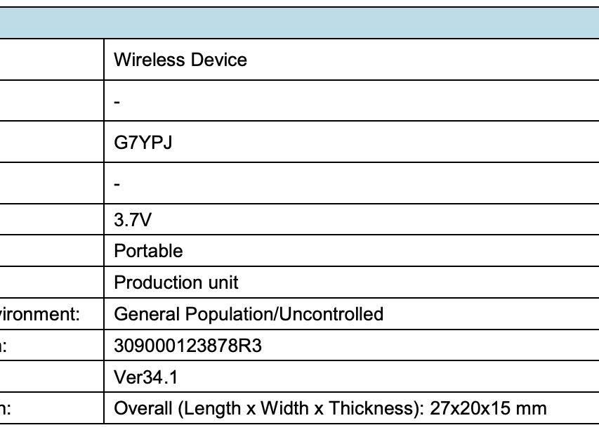Click the label cell left of "309000123878R3"
The image size is (599, 430).
(x=49, y=346)
